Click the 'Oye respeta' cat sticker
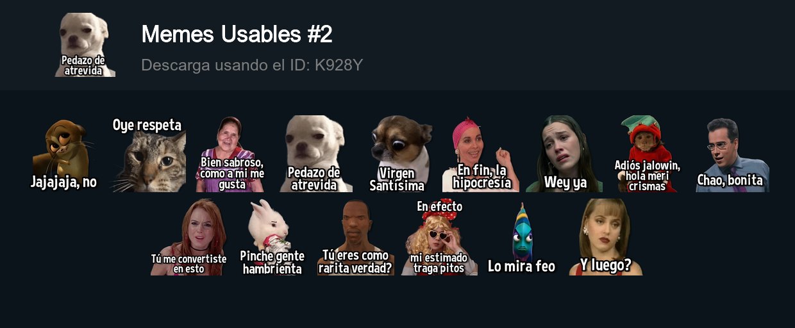Image resolution: width=795 pixels, height=328 pixels. click(149, 154)
